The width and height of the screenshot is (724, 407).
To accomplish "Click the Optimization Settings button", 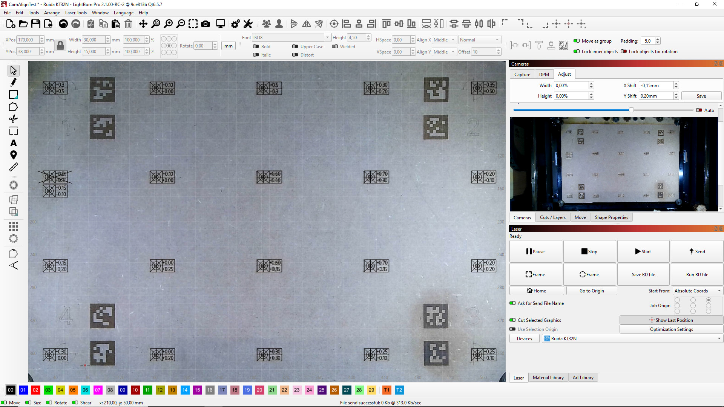I will (671, 329).
